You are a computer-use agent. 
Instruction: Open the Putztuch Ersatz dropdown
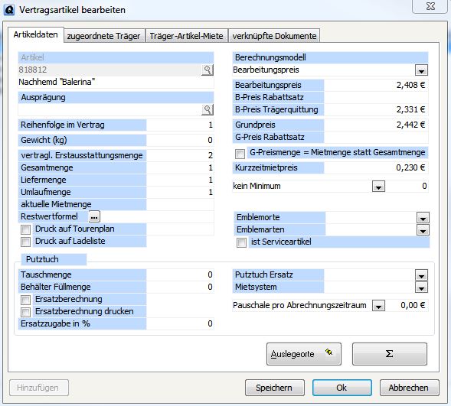tap(421, 275)
